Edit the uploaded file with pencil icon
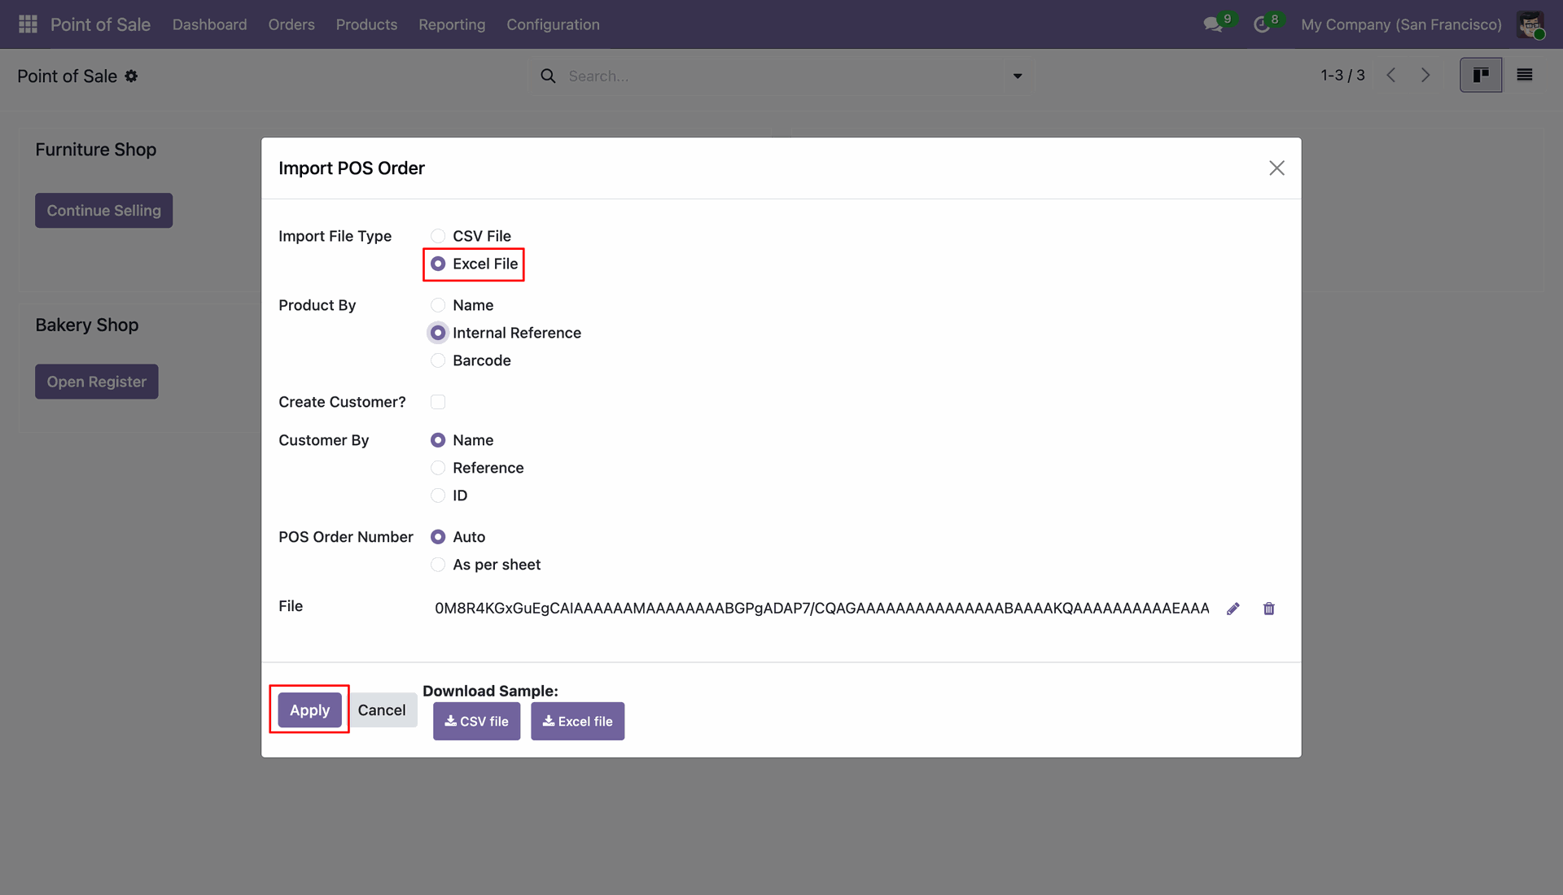 (1233, 609)
